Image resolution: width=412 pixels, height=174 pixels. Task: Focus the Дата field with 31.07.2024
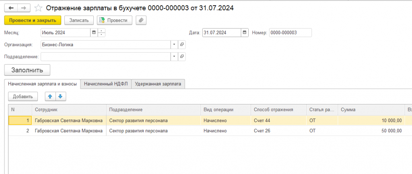(222, 33)
